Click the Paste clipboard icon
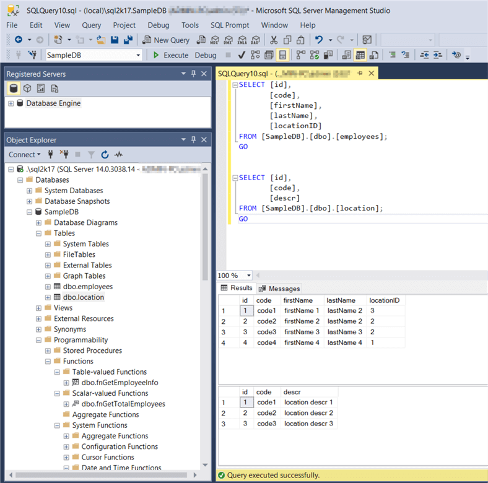The image size is (488, 483). coord(300,40)
